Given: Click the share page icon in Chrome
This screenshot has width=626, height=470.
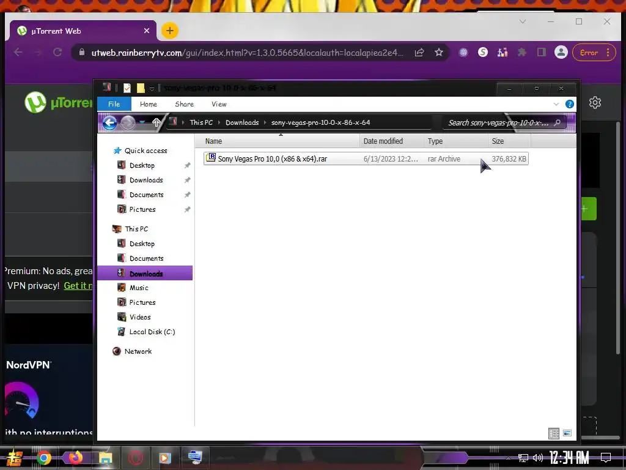Looking at the screenshot, I should (419, 53).
